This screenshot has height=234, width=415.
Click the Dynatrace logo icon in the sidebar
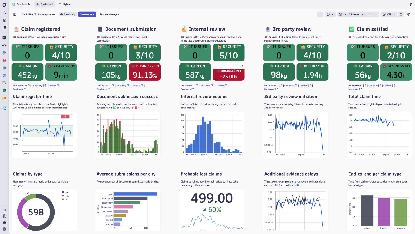pyautogui.click(x=4, y=5)
